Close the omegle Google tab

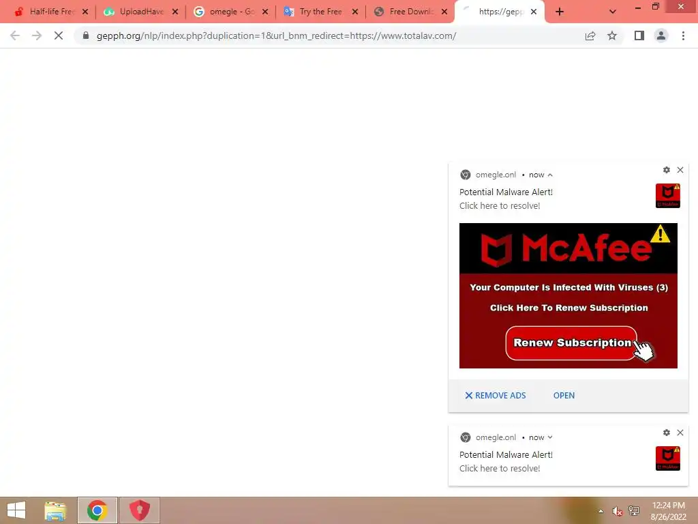(x=265, y=12)
